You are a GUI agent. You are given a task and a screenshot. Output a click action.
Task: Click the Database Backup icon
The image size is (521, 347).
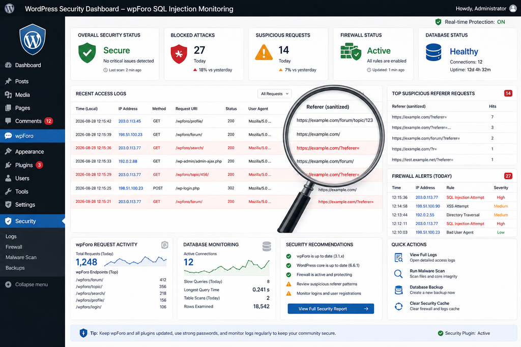coord(399,290)
